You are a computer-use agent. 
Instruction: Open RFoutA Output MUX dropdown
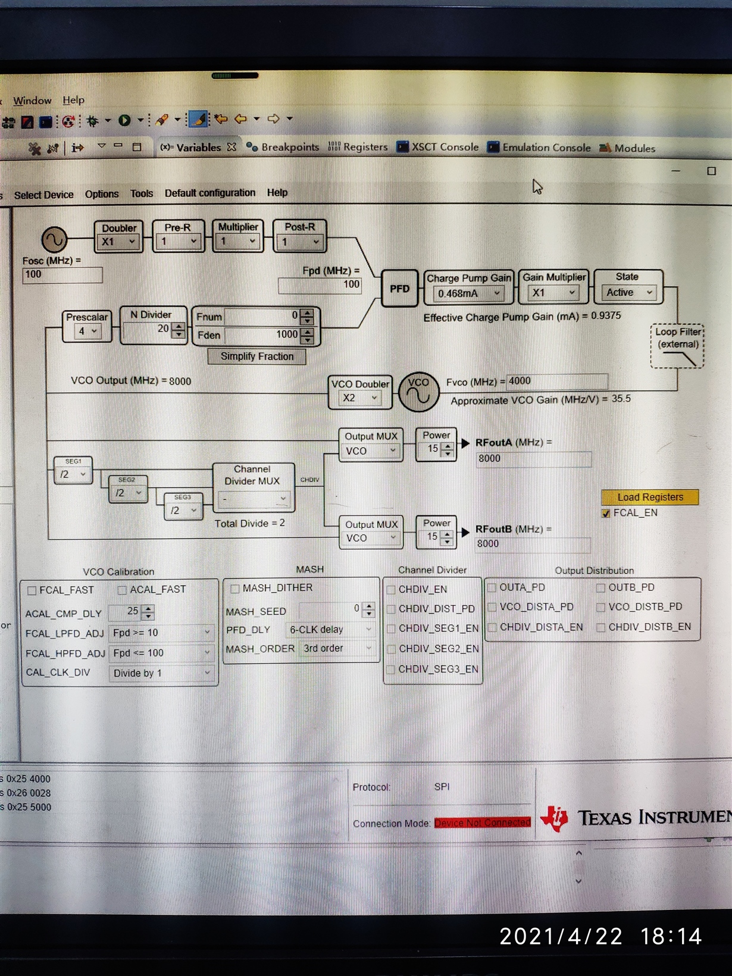[371, 451]
